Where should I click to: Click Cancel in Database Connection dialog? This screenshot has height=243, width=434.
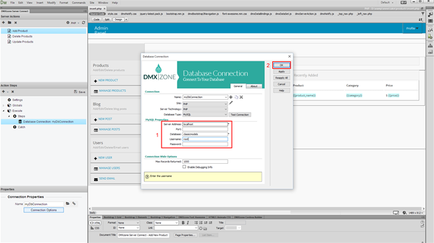pyautogui.click(x=282, y=85)
